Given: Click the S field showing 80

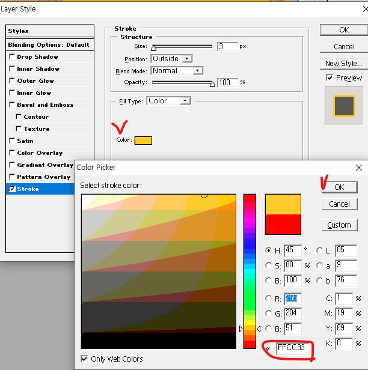Looking at the screenshot, I should (293, 265).
